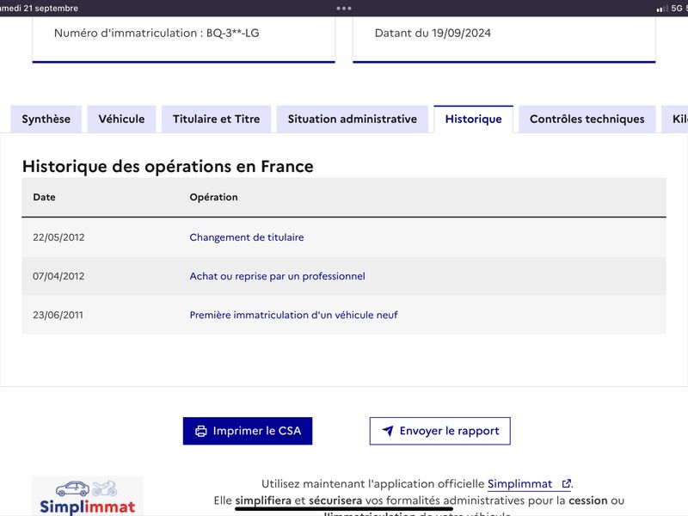Tap the '21 septembre' date in status bar
Screen dimensions: 688x516
click(x=51, y=8)
